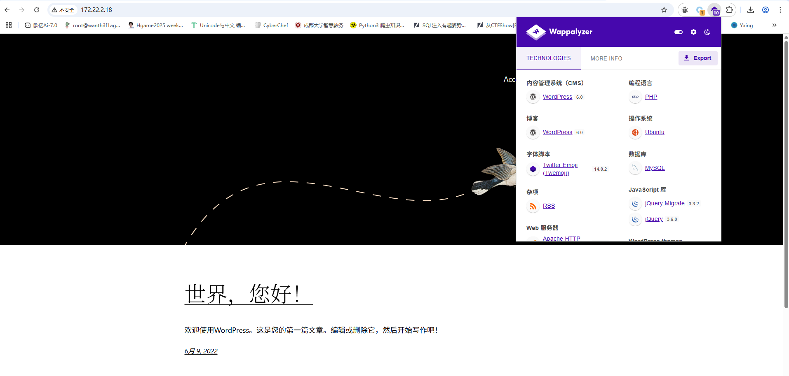Open the 从CTFShow bookmark
The height and width of the screenshot is (376, 789).
(x=496, y=25)
